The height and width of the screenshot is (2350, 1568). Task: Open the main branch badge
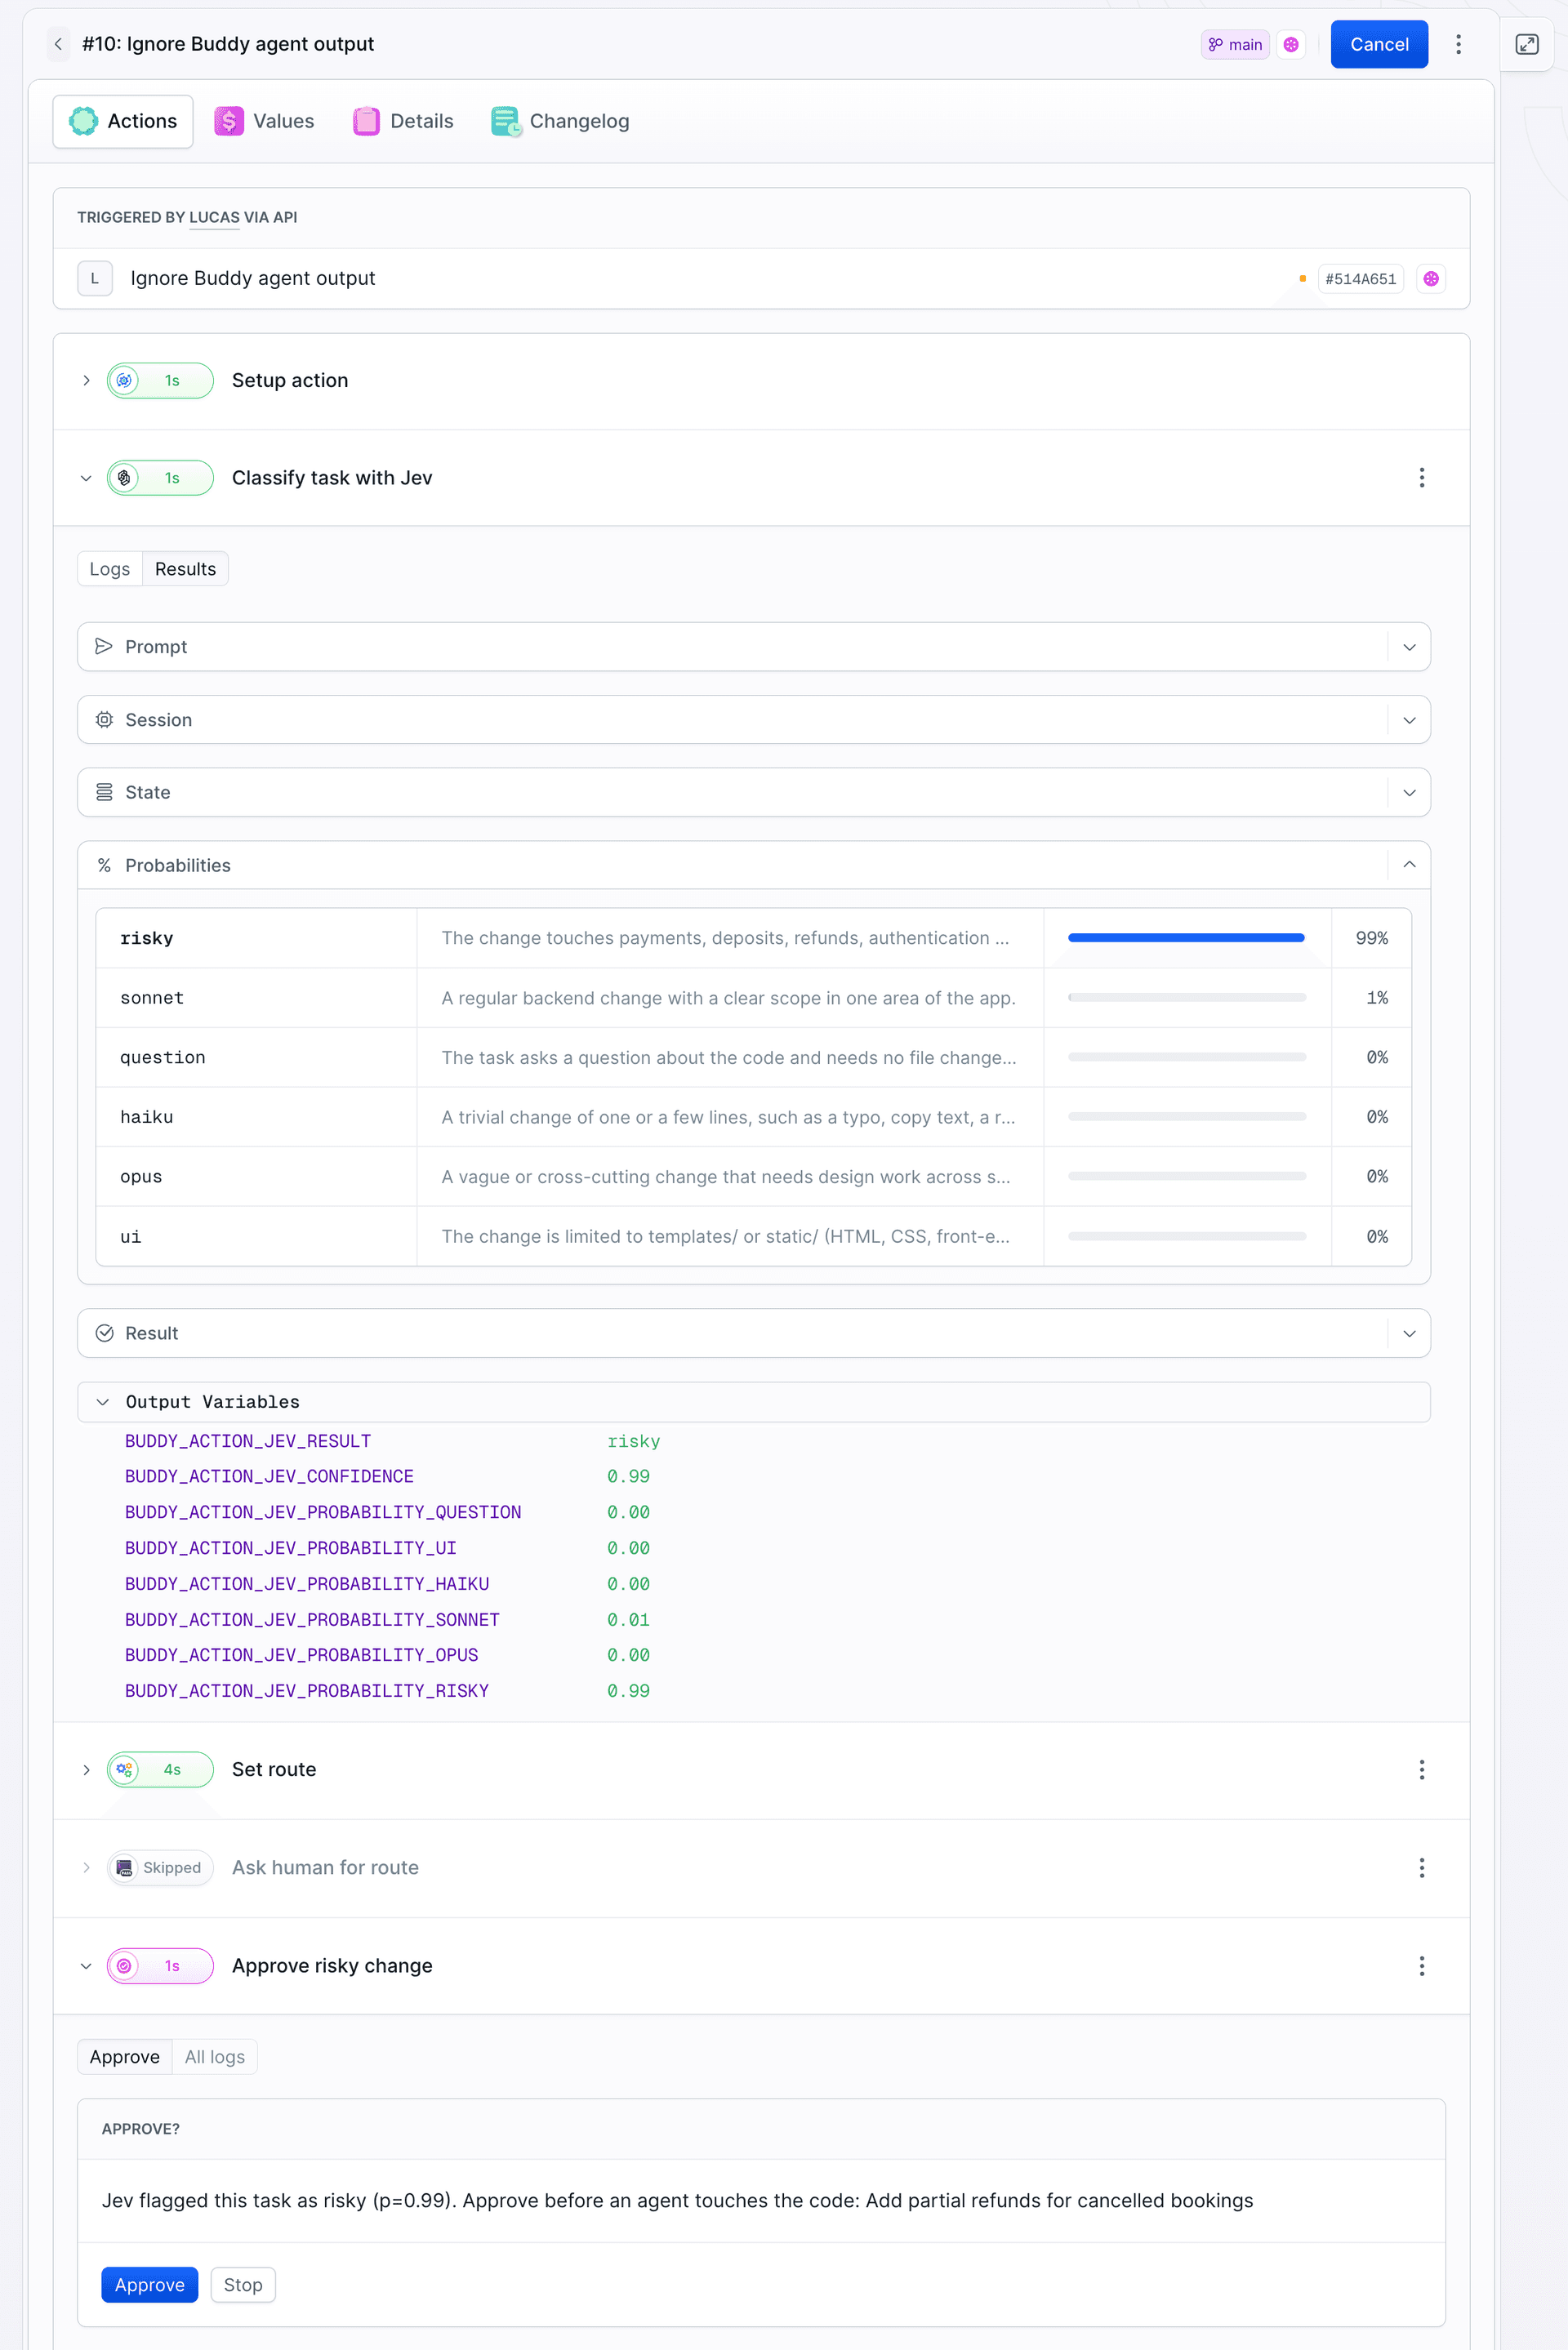[x=1235, y=44]
